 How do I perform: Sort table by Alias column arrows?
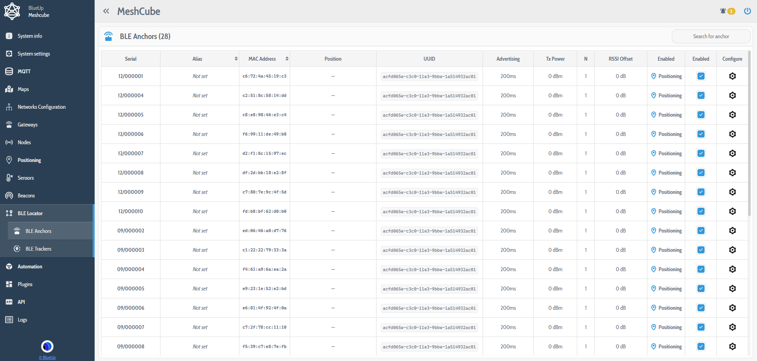tap(236, 59)
